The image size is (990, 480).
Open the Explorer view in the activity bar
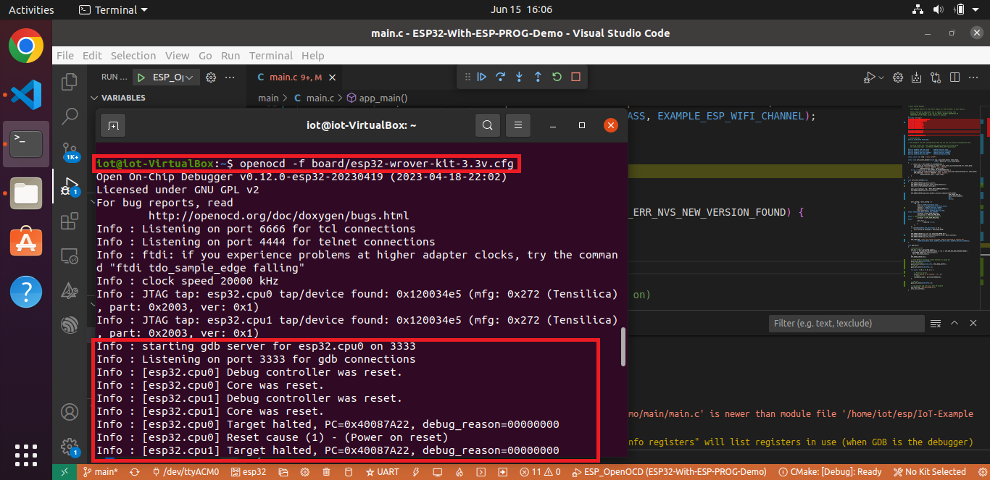(70, 81)
